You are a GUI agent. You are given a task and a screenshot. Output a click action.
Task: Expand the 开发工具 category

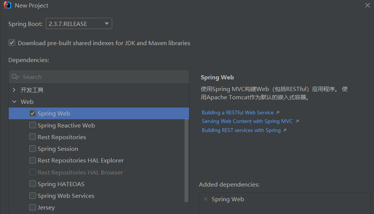[x=14, y=90]
